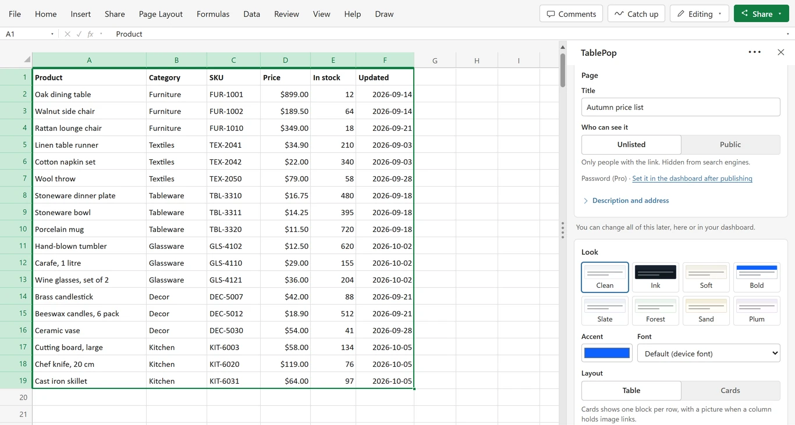Image resolution: width=795 pixels, height=425 pixels.
Task: Click the cell containing Ceramic vase
Action: point(89,330)
